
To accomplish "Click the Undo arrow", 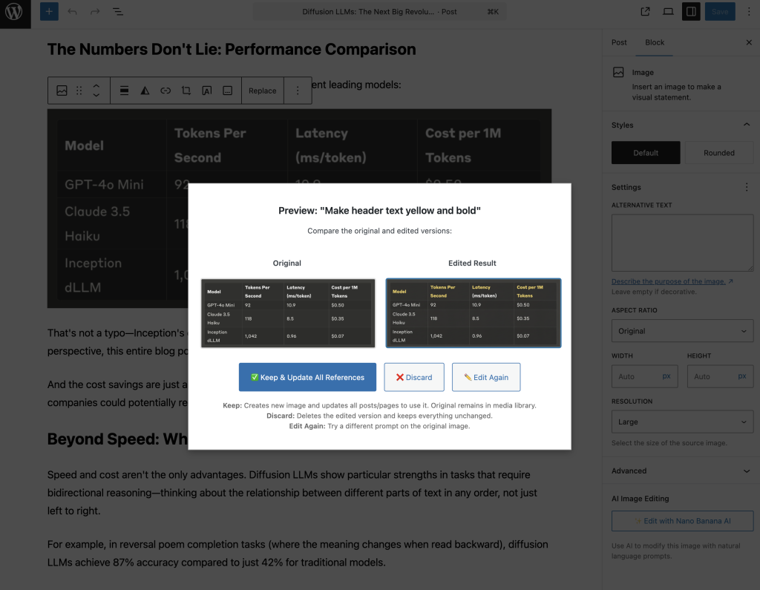I will click(x=72, y=12).
